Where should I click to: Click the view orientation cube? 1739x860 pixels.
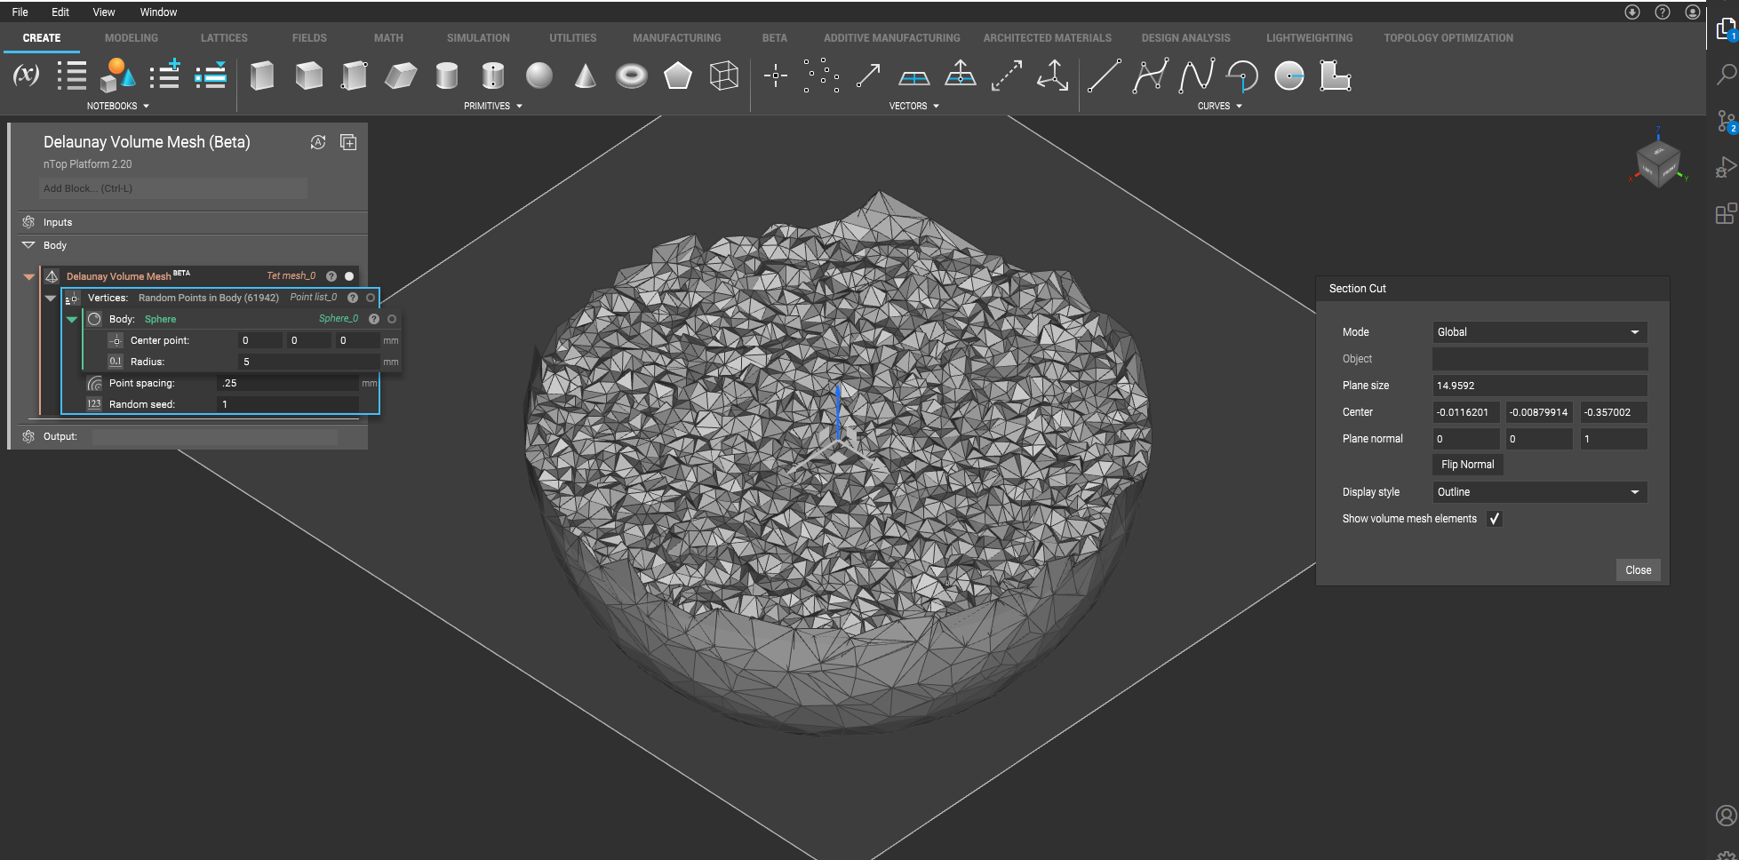click(1658, 162)
